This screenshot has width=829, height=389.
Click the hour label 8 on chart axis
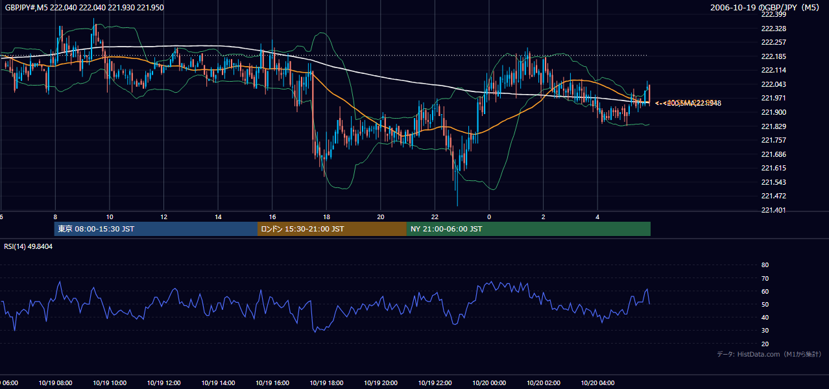click(55, 217)
